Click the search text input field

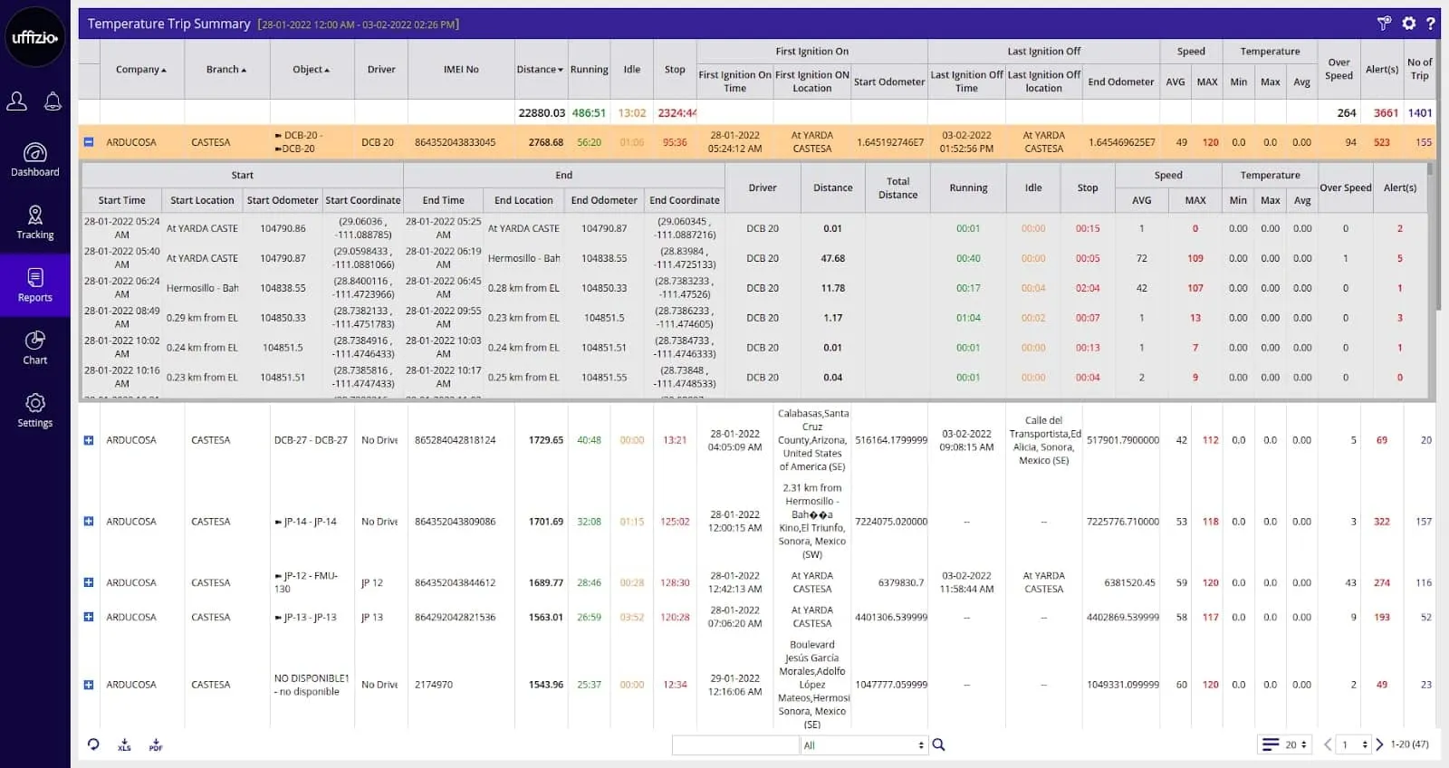(735, 745)
